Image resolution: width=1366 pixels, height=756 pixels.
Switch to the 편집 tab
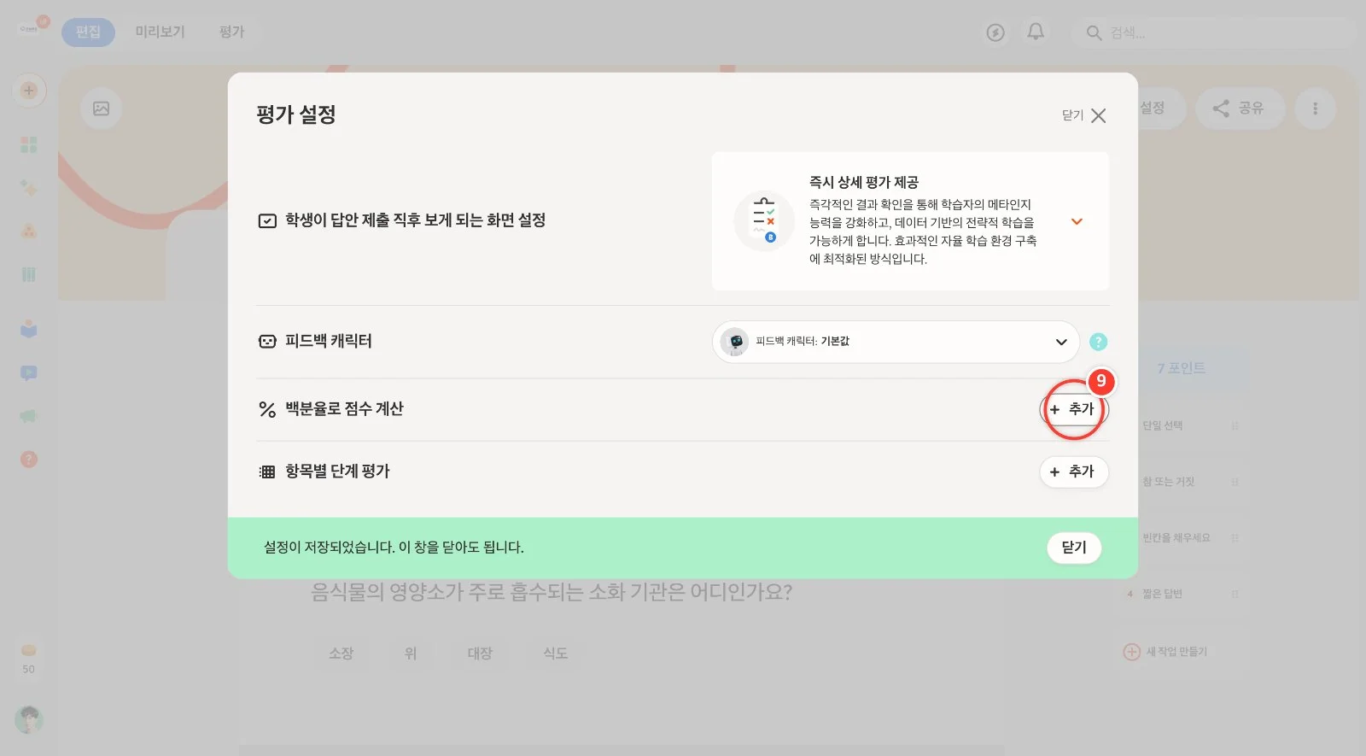(x=88, y=32)
